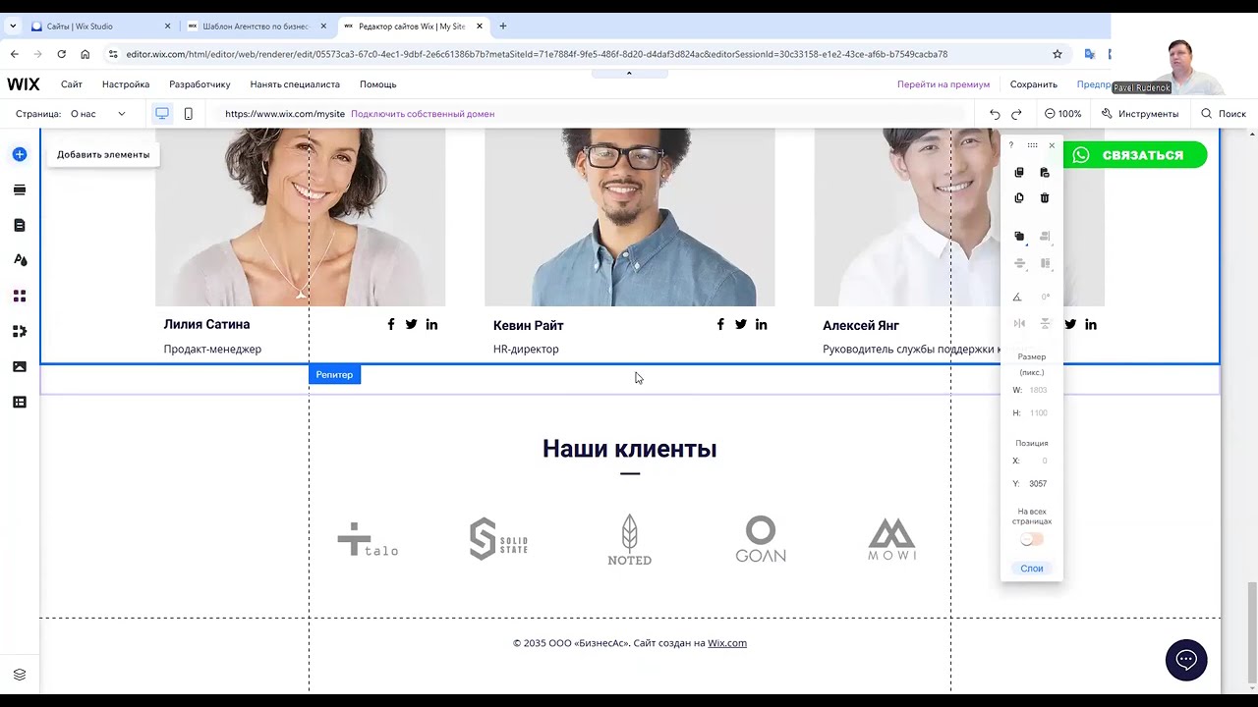Image resolution: width=1258 pixels, height=707 pixels.
Task: Collapse the top bar using the arrow handle
Action: [x=629, y=73]
